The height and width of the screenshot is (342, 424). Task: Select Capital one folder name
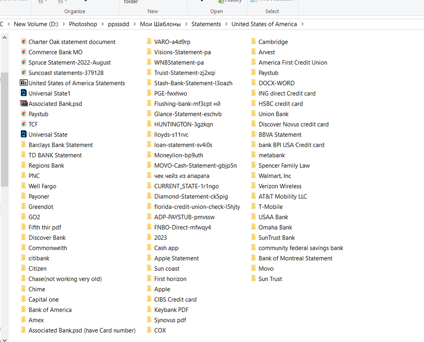(x=44, y=300)
